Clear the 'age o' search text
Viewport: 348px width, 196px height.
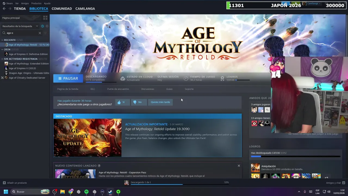coord(40,33)
